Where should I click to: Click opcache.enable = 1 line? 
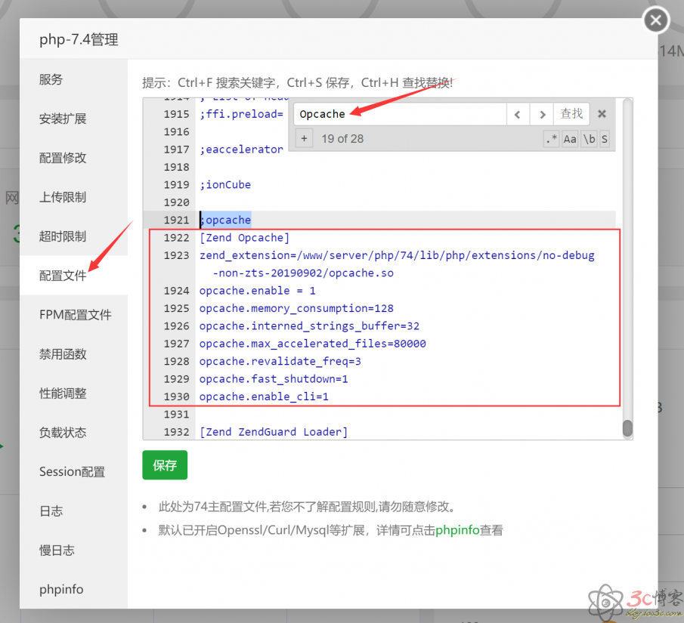258,291
